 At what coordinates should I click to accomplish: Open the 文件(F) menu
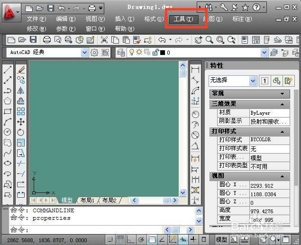pyautogui.click(x=36, y=19)
